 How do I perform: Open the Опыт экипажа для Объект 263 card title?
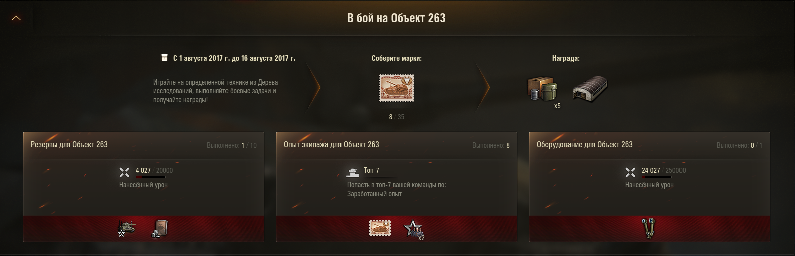click(x=331, y=144)
